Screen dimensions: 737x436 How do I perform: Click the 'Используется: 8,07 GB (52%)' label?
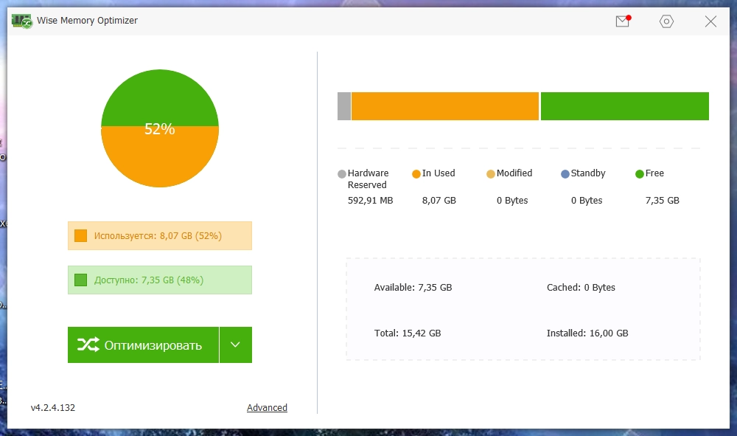click(158, 235)
